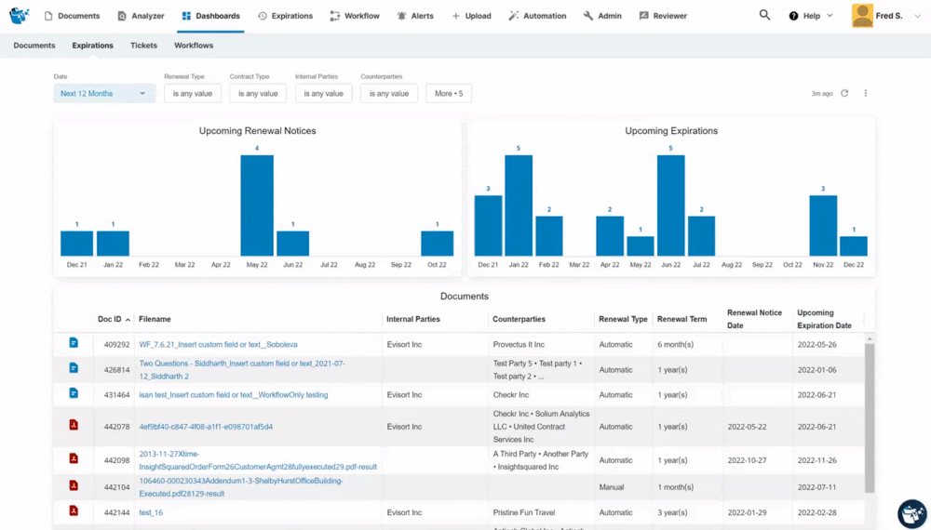Open the Counterparties filter value box
931x530 pixels.
pos(388,93)
